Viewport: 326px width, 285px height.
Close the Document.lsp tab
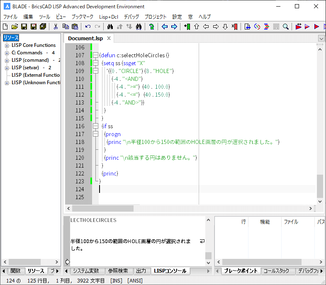(x=109, y=38)
